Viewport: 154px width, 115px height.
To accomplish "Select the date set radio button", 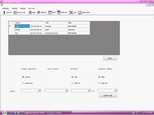I will (x=100, y=83).
